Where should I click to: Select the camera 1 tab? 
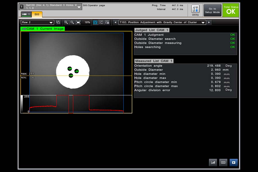(26, 14)
